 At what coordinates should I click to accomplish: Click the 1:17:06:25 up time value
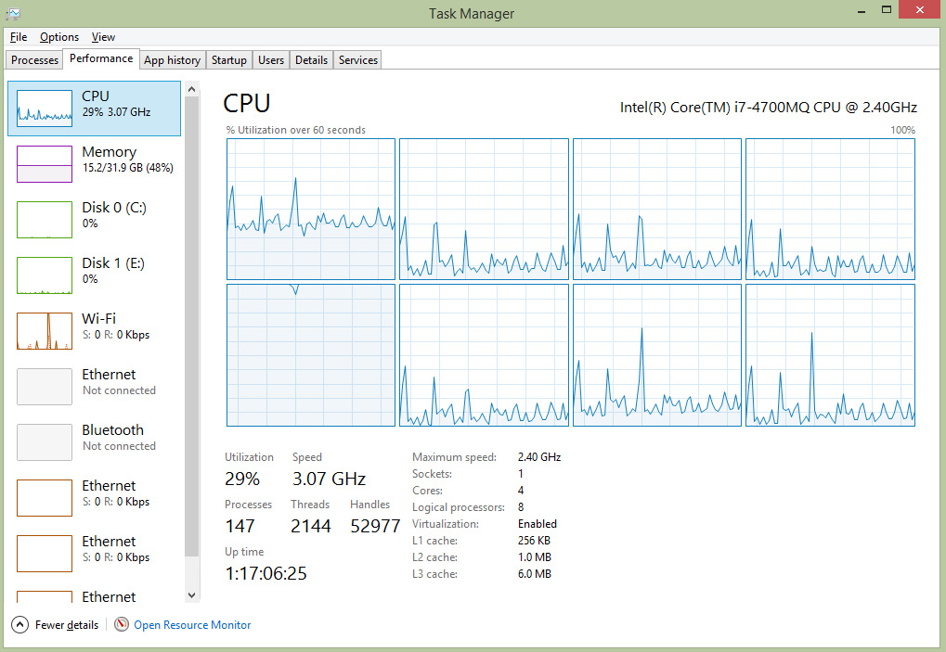point(266,573)
